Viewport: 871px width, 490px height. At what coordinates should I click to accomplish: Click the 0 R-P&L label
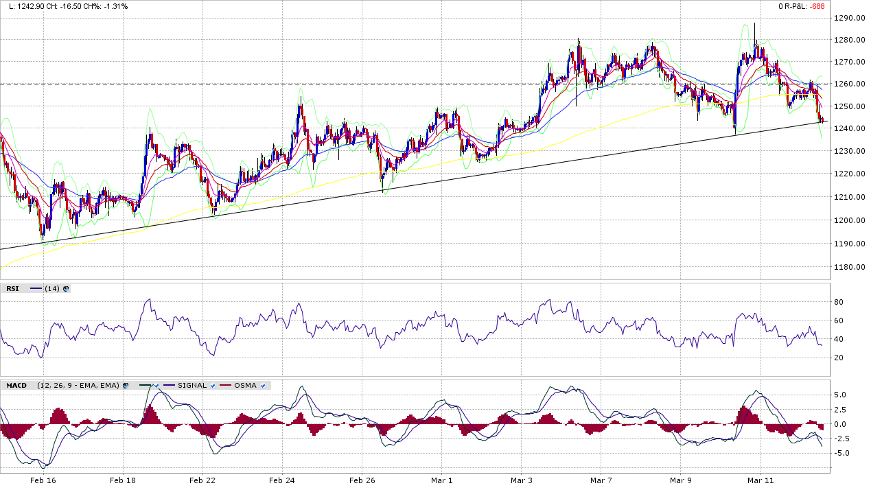792,6
